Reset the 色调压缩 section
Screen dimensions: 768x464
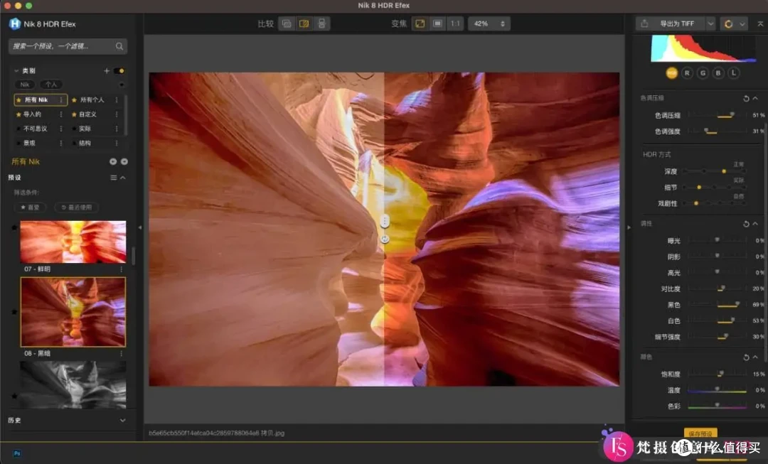[x=746, y=98]
